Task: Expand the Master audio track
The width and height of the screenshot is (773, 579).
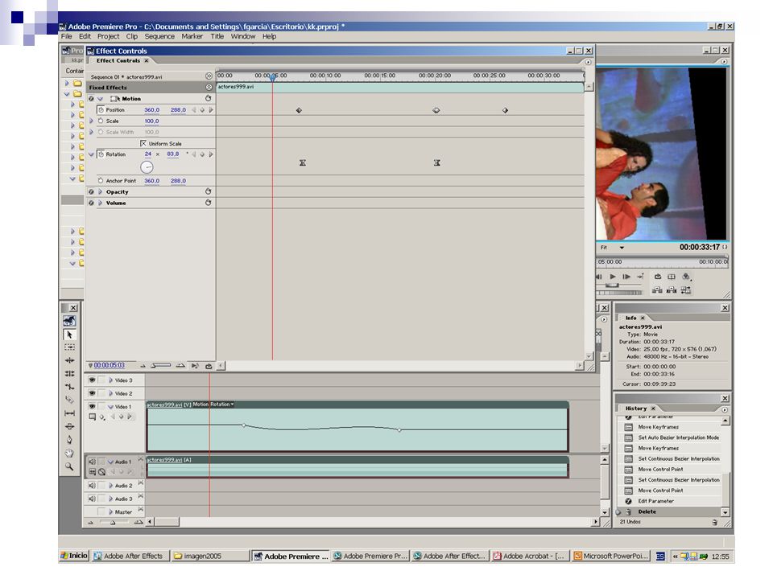Action: coord(111,512)
